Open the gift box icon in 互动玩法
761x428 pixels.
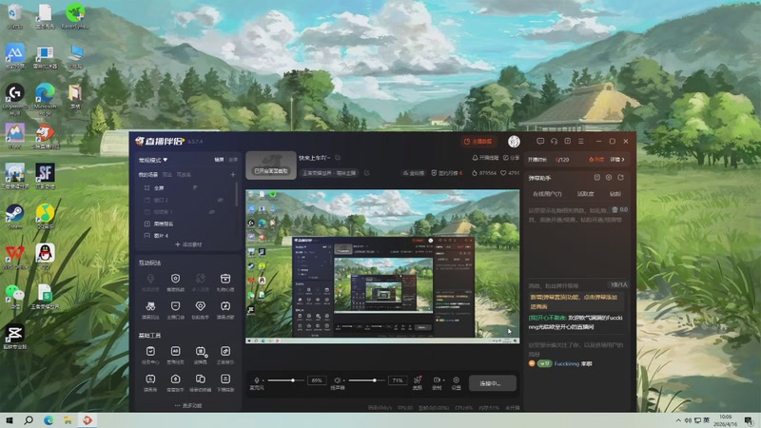coord(225,279)
